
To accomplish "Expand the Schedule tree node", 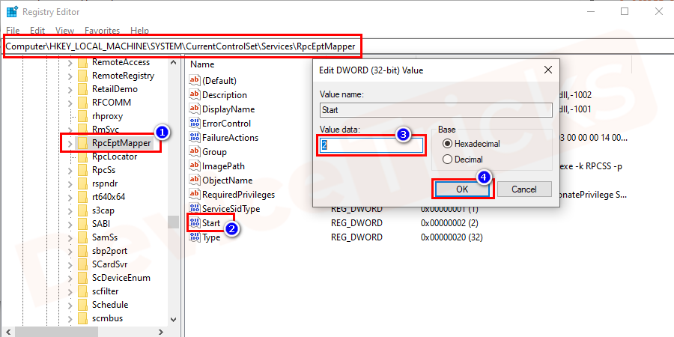I will (70, 306).
